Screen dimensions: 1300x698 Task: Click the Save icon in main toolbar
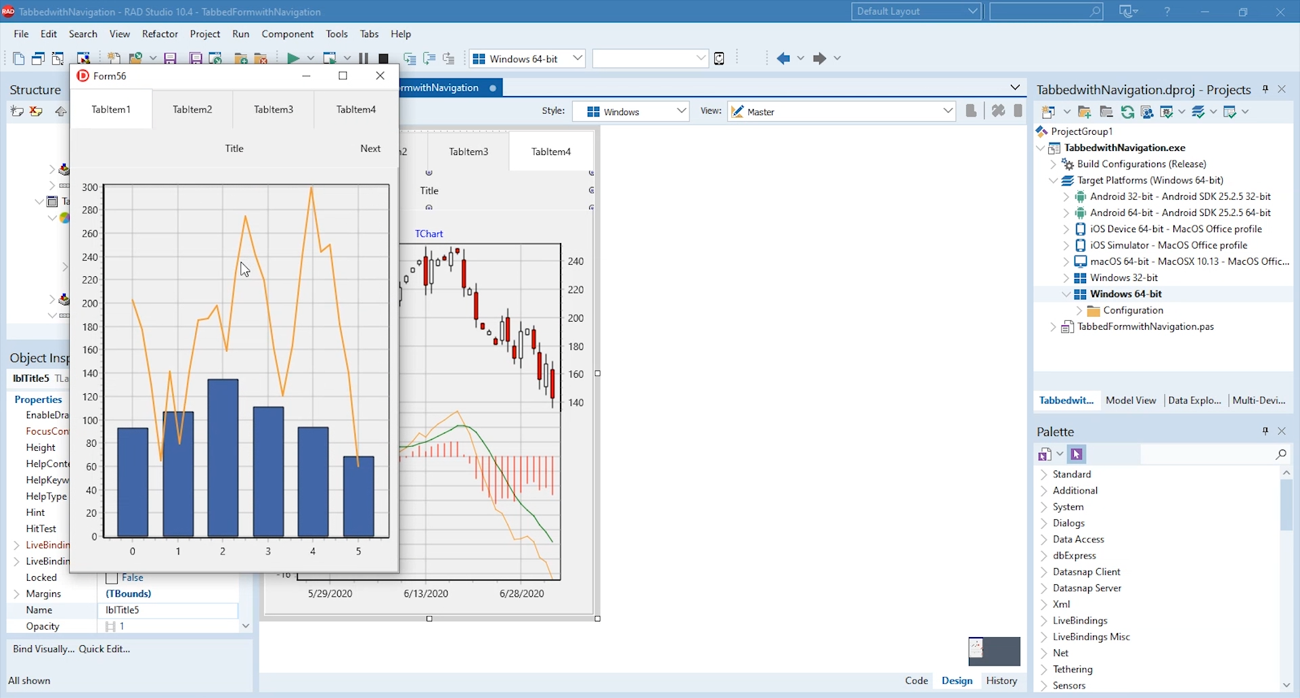click(x=171, y=59)
